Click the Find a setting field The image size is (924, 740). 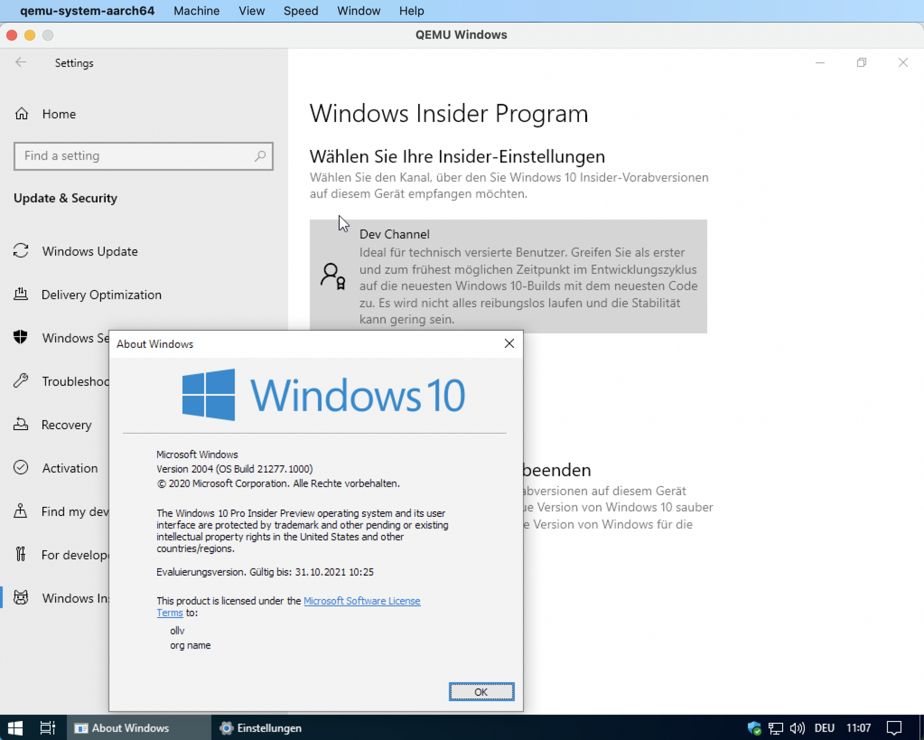tap(134, 156)
